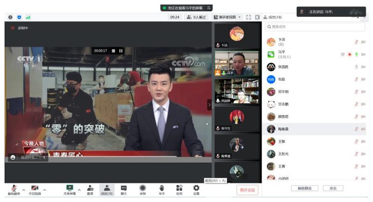The height and width of the screenshot is (202, 373).
Task: Click the WeChat avatar of host 马平
Action: coord(271,54)
